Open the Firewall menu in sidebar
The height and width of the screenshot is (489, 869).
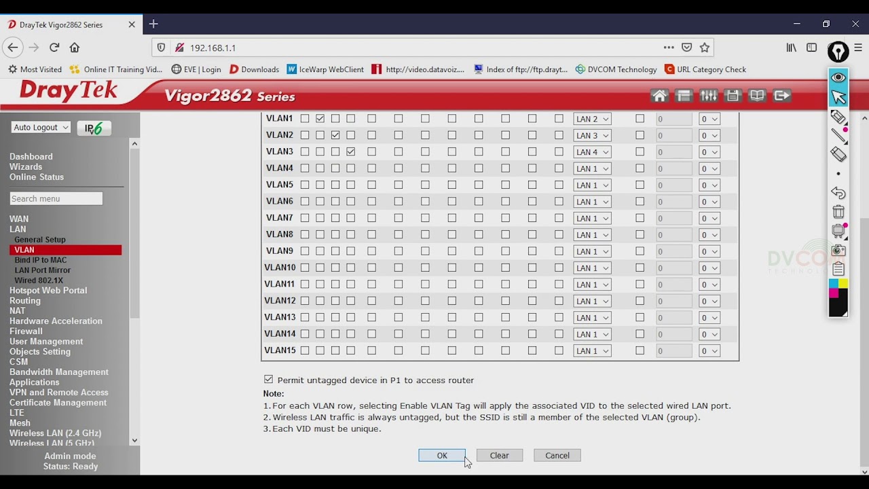click(x=26, y=331)
